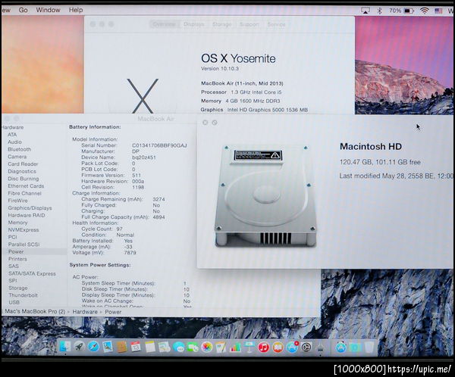The height and width of the screenshot is (377, 455).
Task: Click Power in the bottom path bar
Action: 113,312
